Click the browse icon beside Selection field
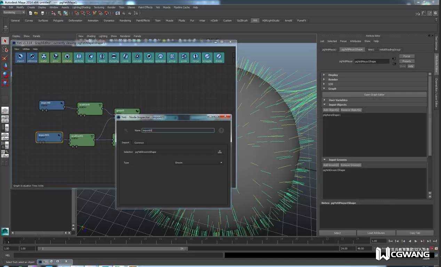Viewport: 441px width, 267px height. click(219, 152)
